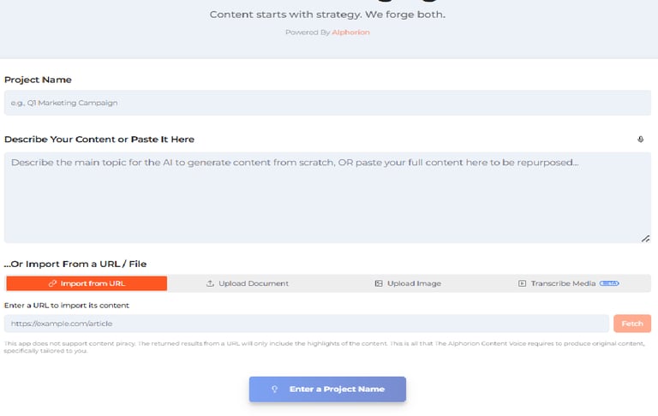
Task: Focus the Project Name input field
Action: pyautogui.click(x=327, y=103)
